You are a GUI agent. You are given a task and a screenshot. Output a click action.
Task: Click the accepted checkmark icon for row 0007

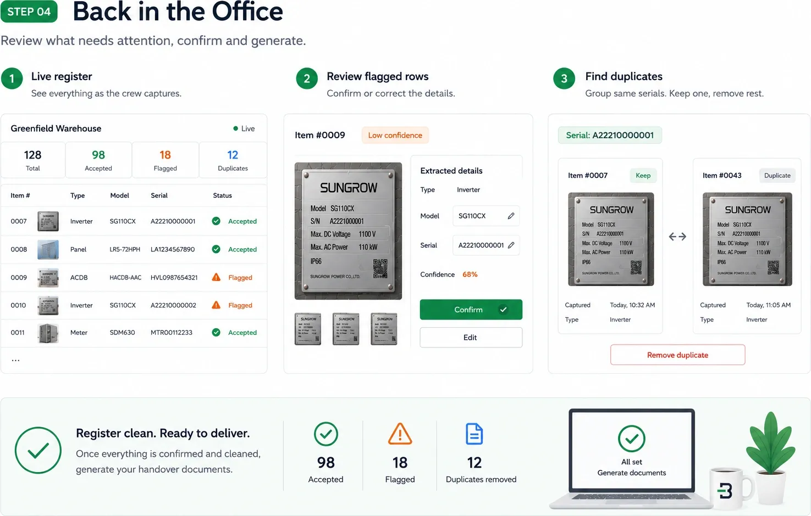[x=216, y=221]
